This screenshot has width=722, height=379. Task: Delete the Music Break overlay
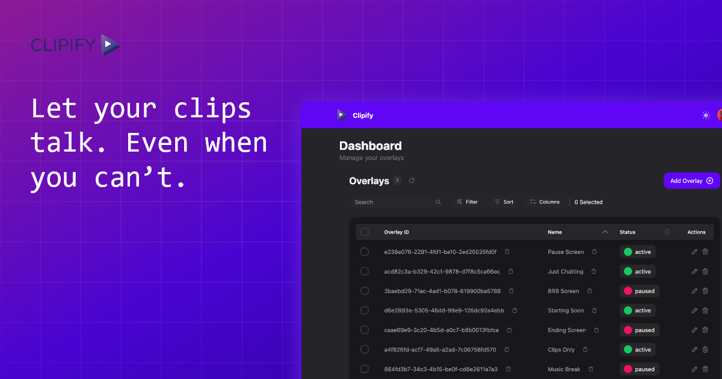tap(705, 369)
